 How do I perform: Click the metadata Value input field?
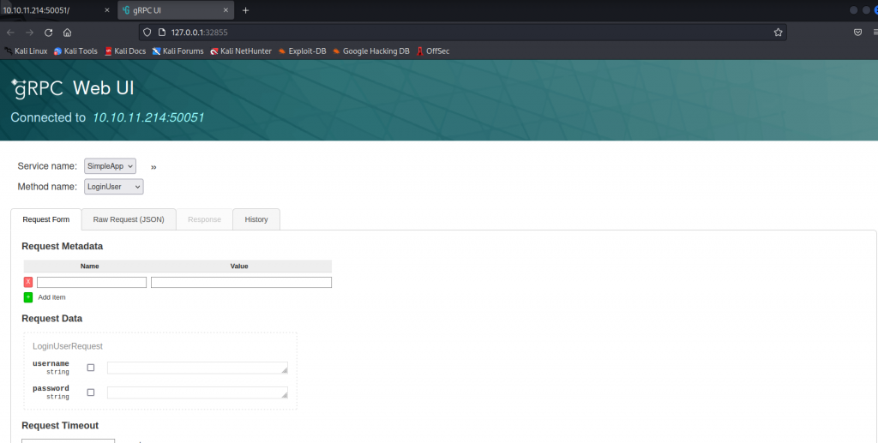click(241, 282)
